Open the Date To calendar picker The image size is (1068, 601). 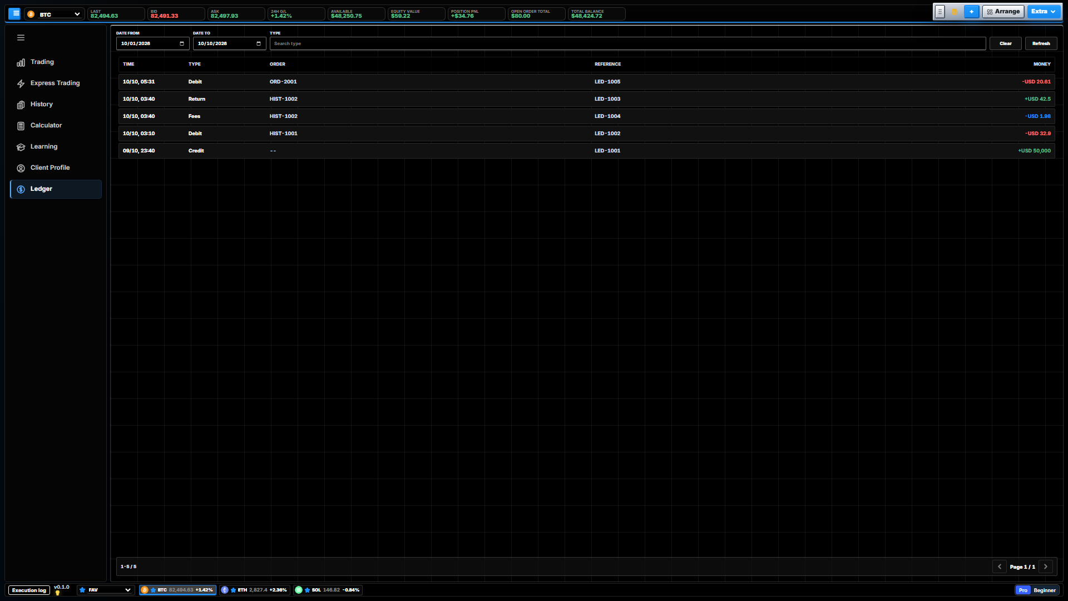(259, 43)
